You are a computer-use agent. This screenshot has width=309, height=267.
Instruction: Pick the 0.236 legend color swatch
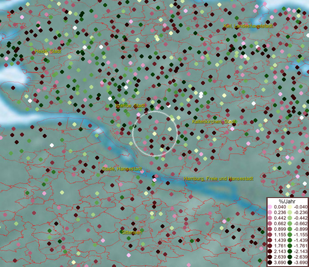(270, 212)
